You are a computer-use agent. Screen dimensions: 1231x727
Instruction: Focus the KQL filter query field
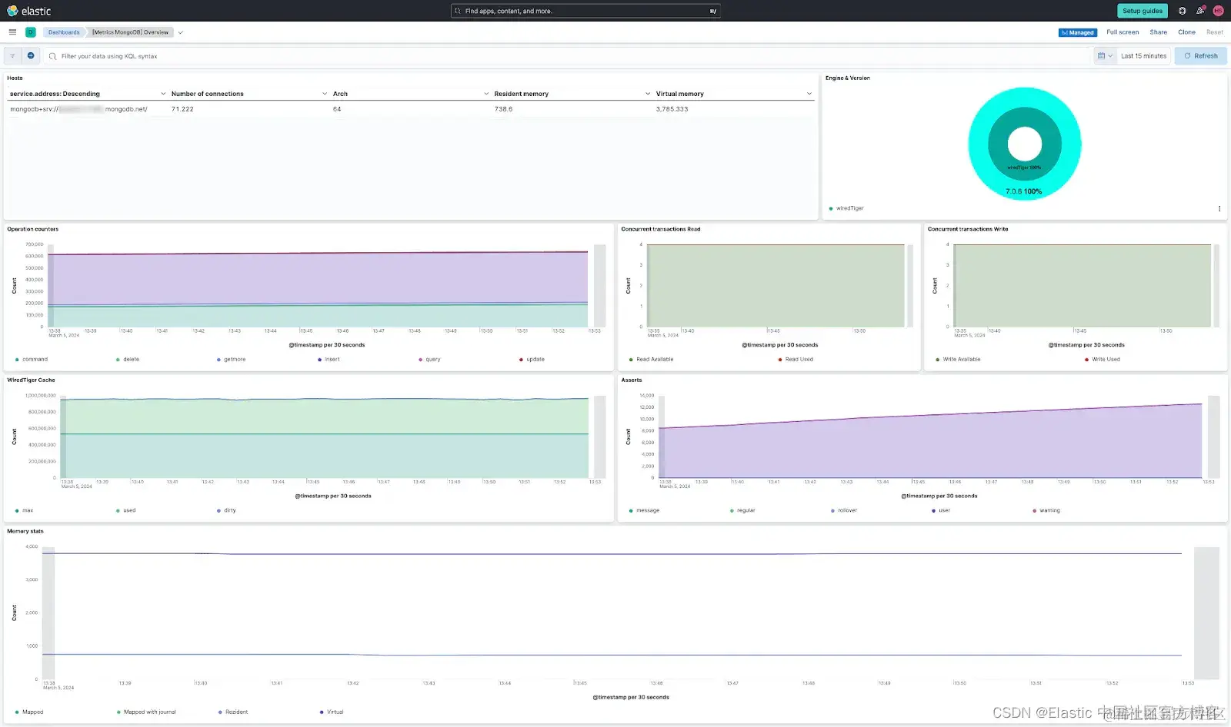tap(568, 56)
